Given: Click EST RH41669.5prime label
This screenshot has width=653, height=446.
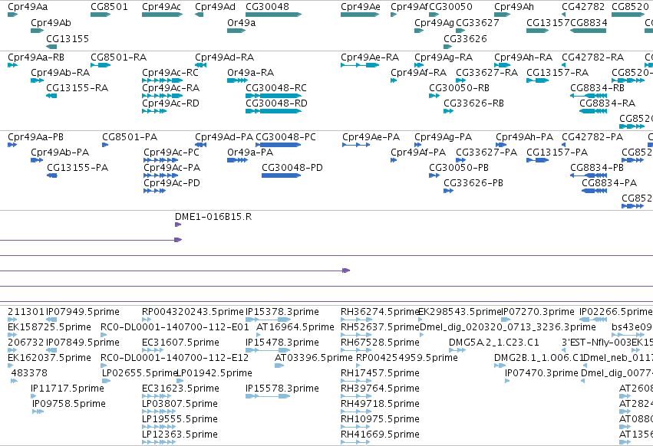Looking at the screenshot, I should pyautogui.click(x=380, y=435).
